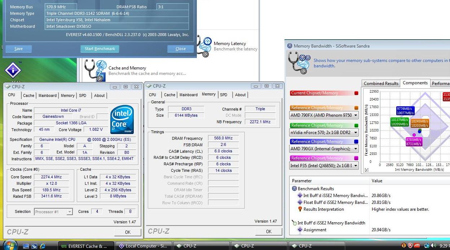Click the magenta Reference Chipset/Memory color swatch

tap(356, 159)
